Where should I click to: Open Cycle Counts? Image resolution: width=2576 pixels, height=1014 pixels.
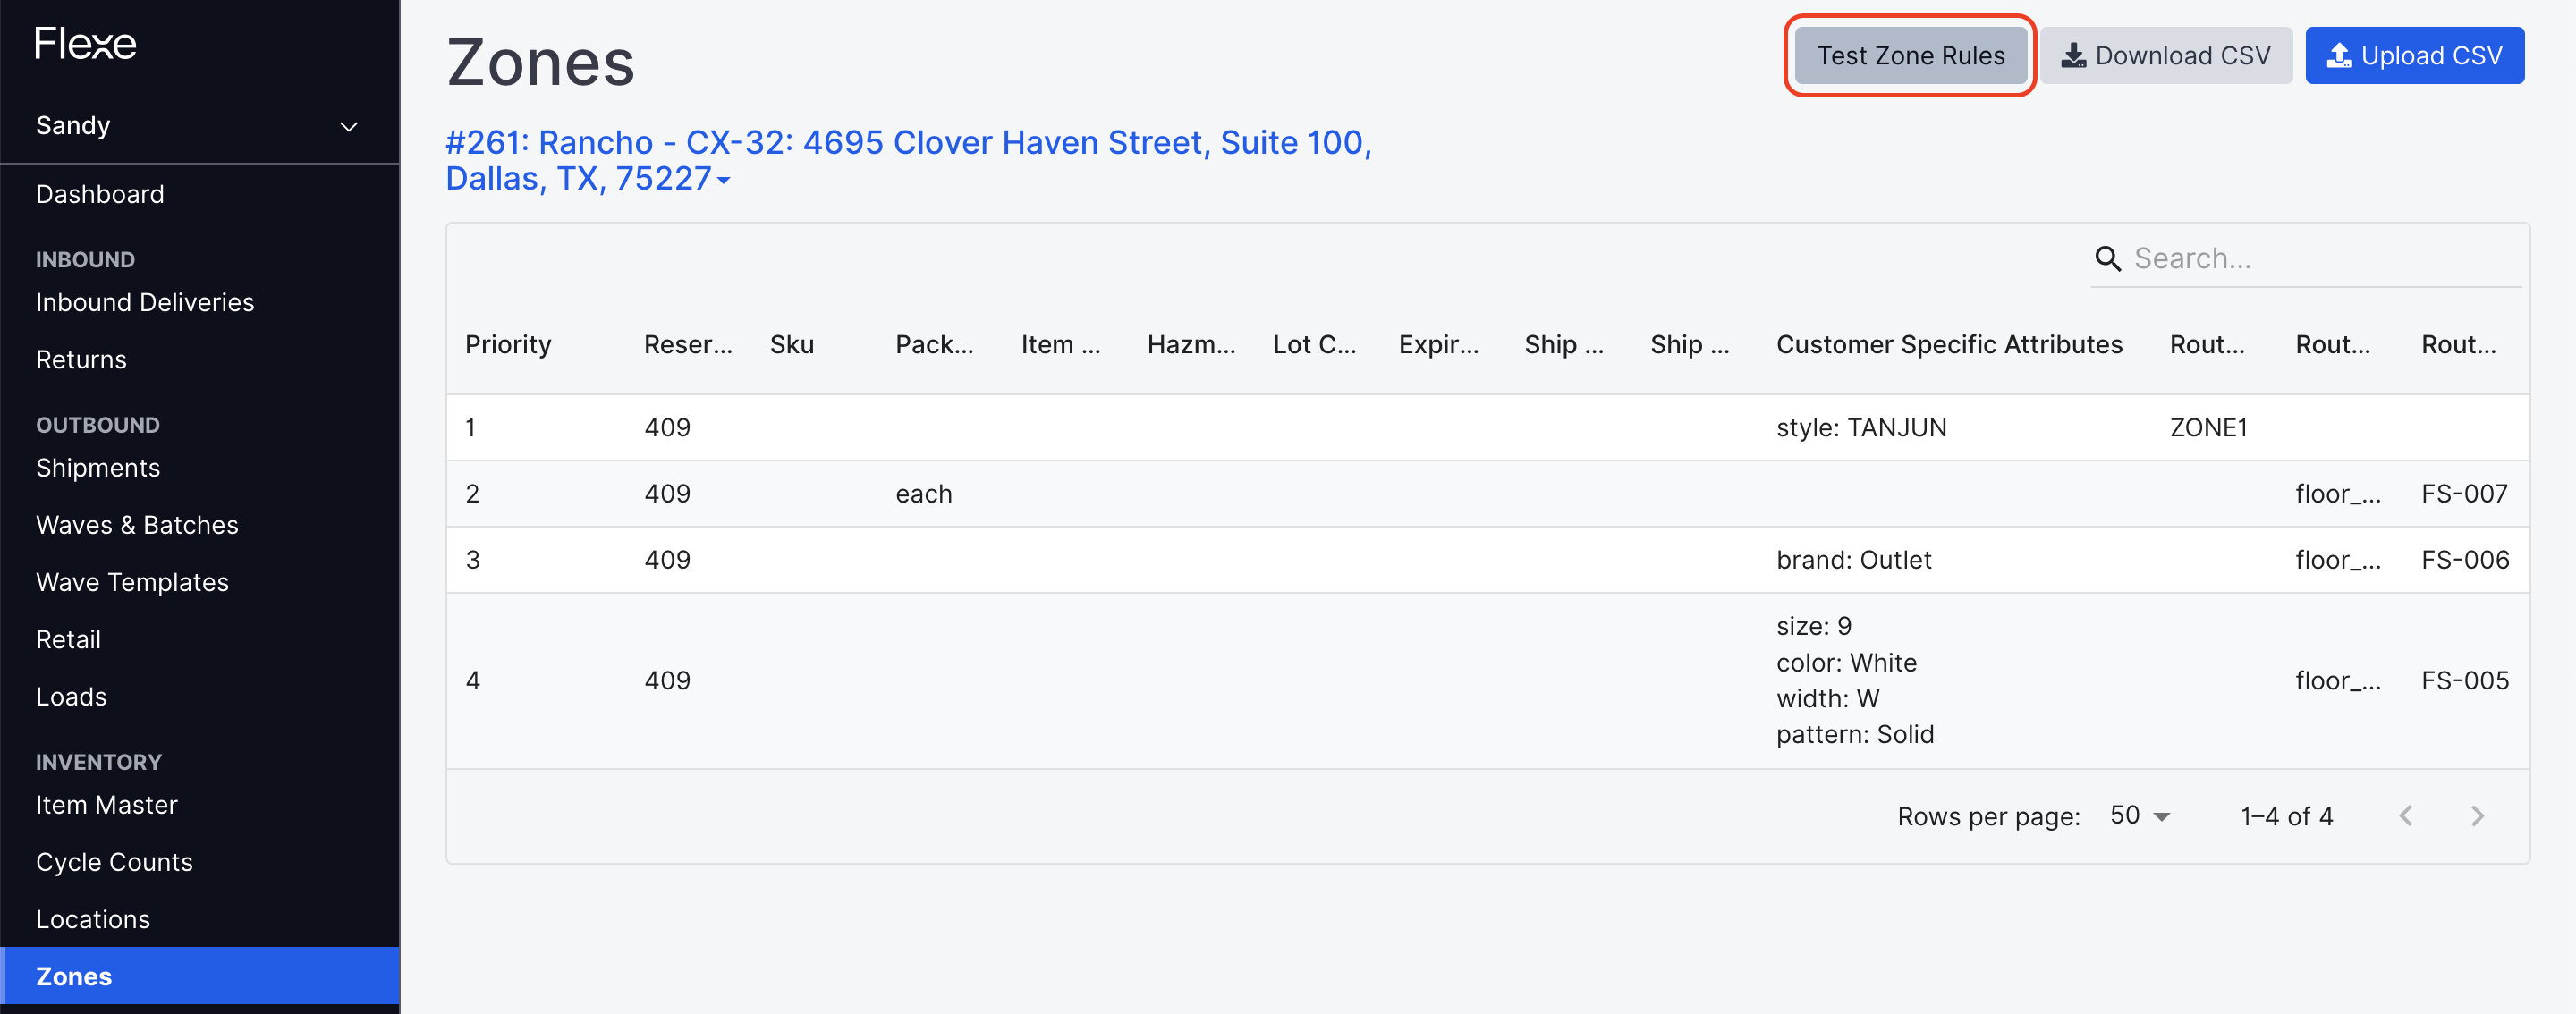click(114, 861)
